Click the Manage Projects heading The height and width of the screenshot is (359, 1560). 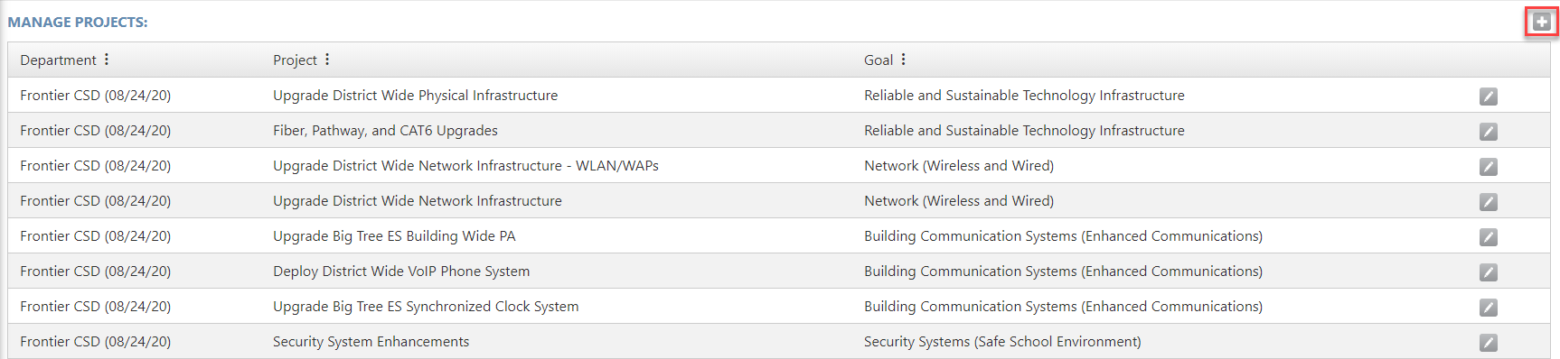(78, 23)
